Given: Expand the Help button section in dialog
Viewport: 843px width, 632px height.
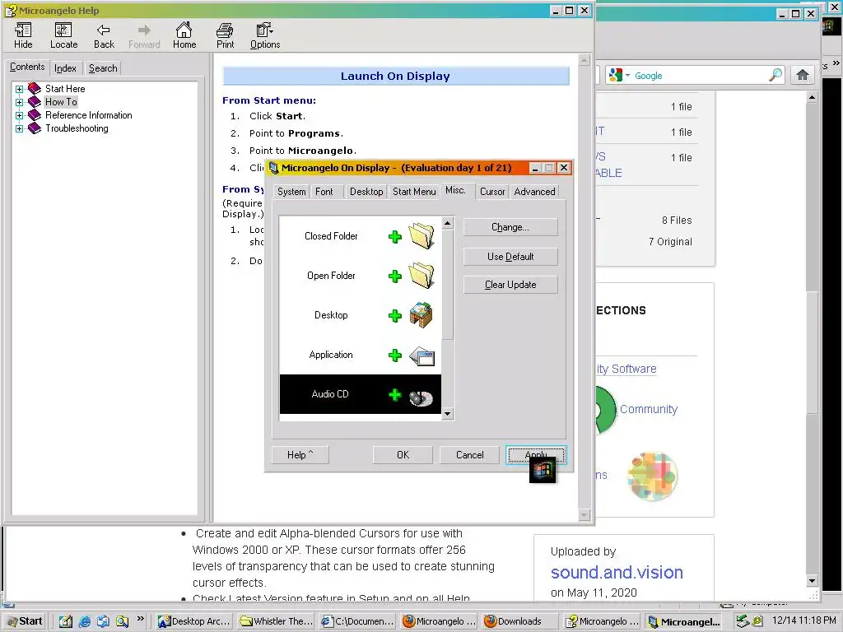Looking at the screenshot, I should coord(300,454).
